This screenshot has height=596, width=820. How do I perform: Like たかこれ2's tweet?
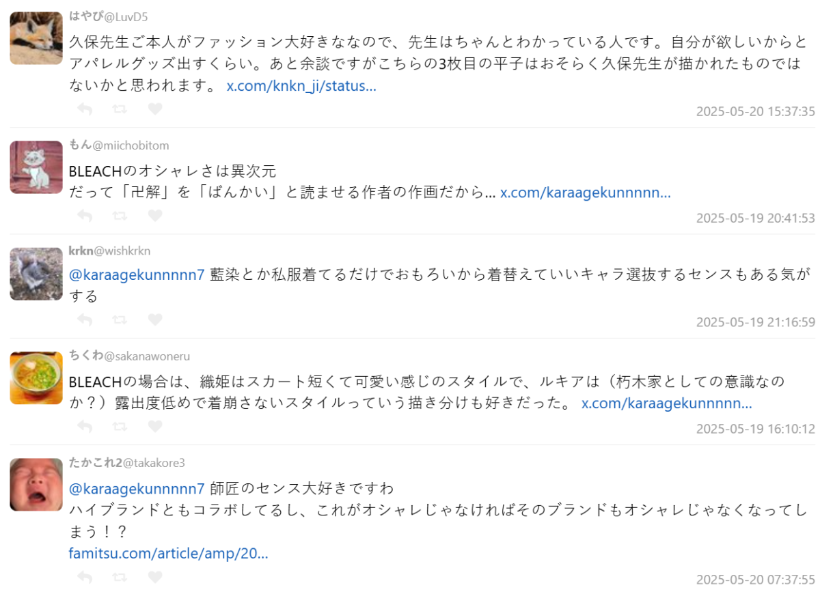pos(155,577)
